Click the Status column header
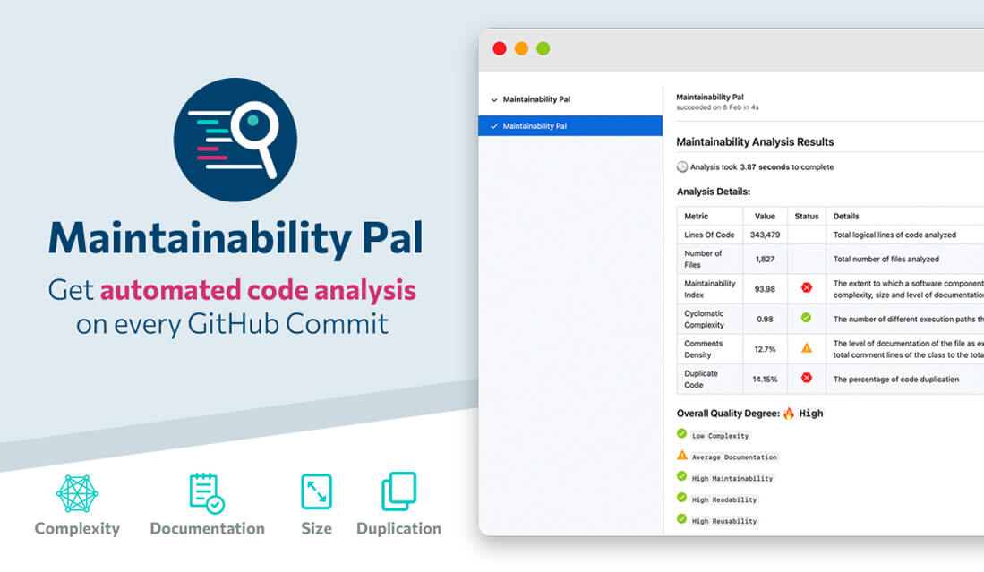 pyautogui.click(x=807, y=217)
